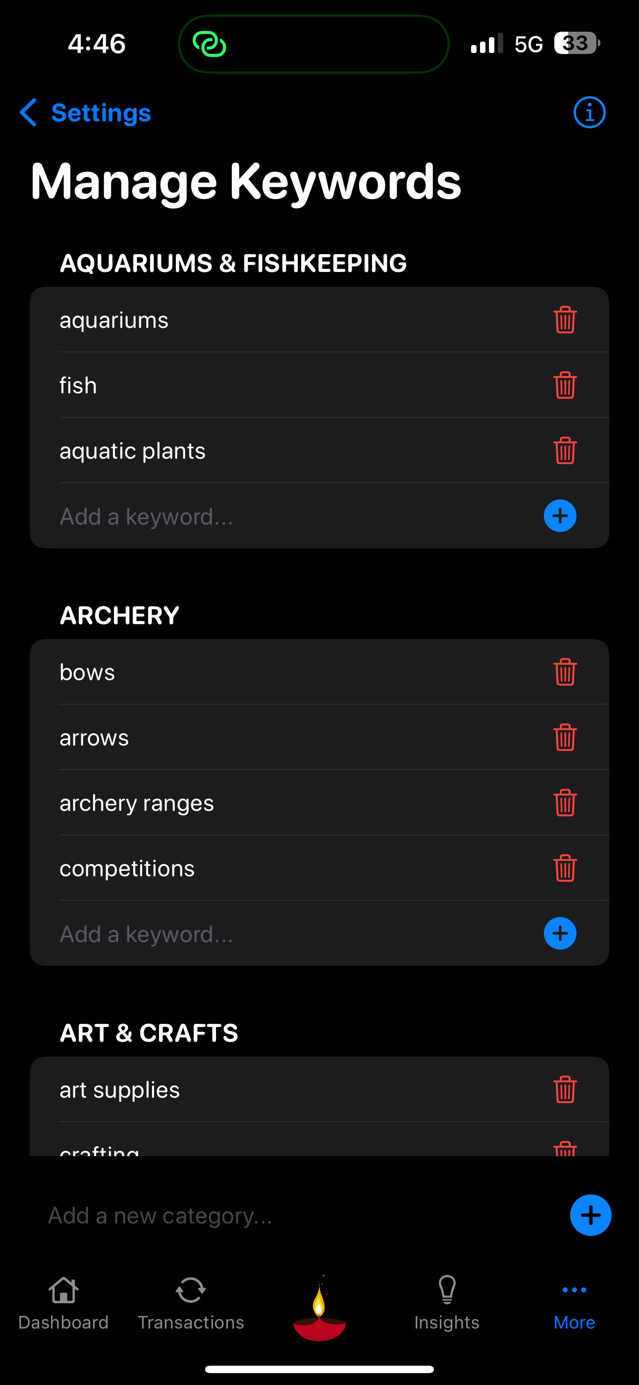The image size is (639, 1385).
Task: Select the More tab
Action: 575,1303
